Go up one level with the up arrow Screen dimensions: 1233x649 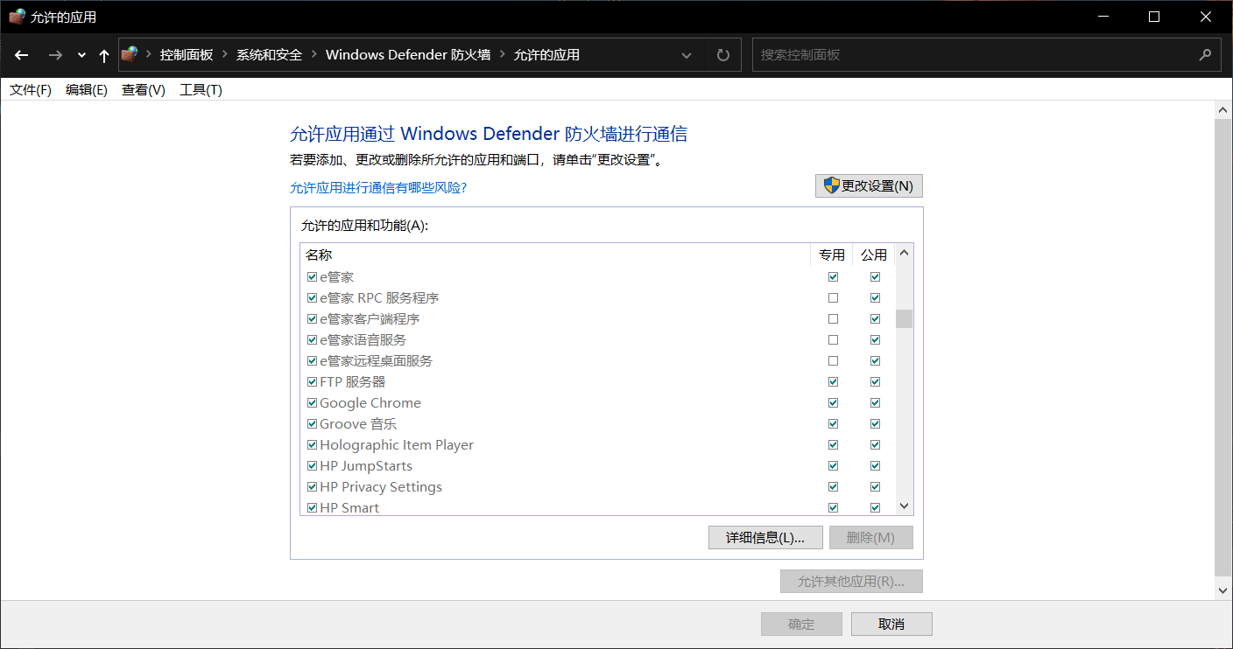tap(102, 54)
